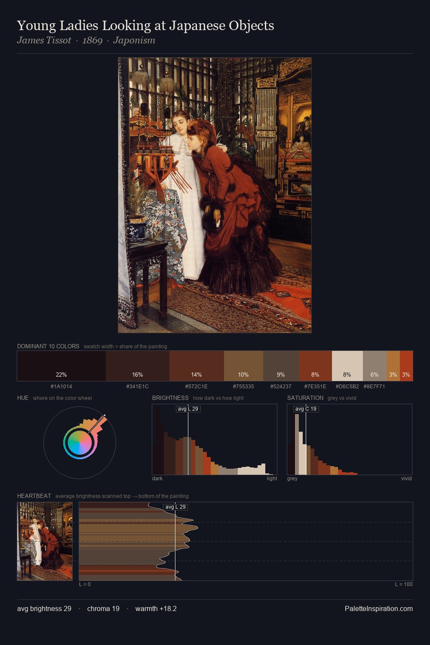Click the hex code #341E1C
The image size is (430, 645).
click(138, 387)
